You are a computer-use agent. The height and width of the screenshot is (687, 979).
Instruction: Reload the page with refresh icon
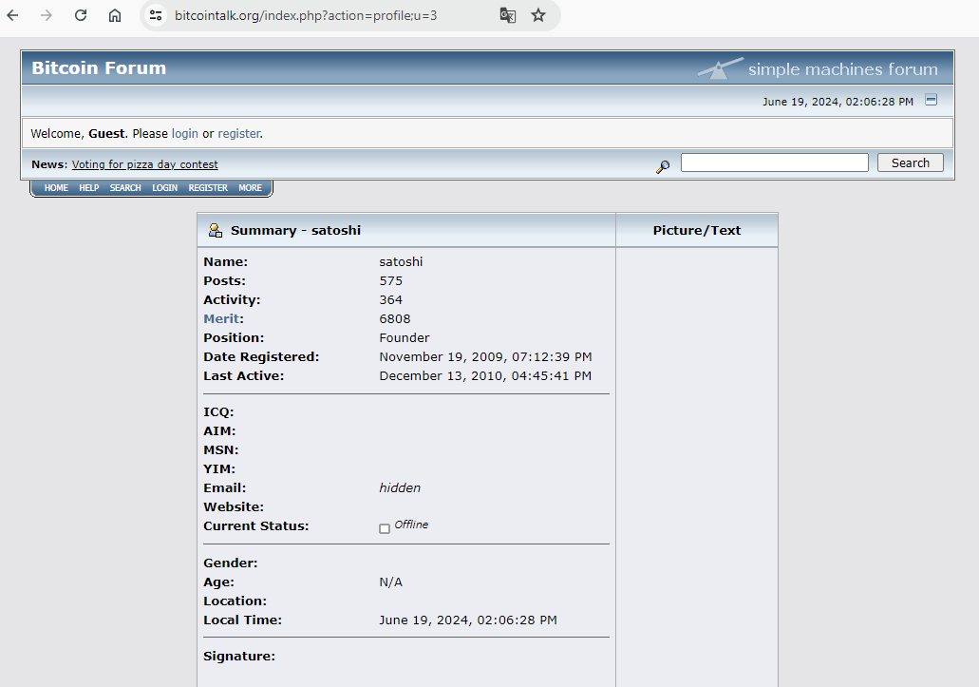point(81,15)
